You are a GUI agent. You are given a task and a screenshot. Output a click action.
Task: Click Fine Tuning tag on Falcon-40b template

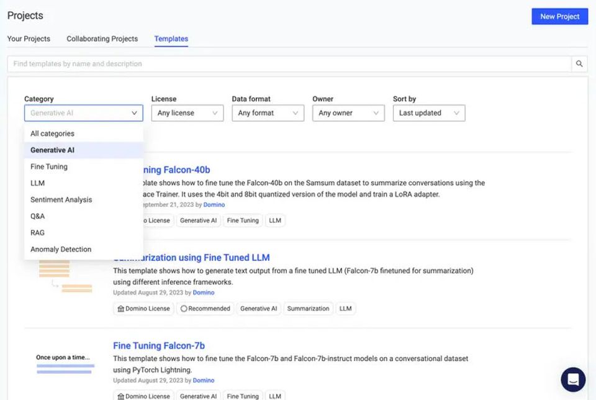coord(243,220)
